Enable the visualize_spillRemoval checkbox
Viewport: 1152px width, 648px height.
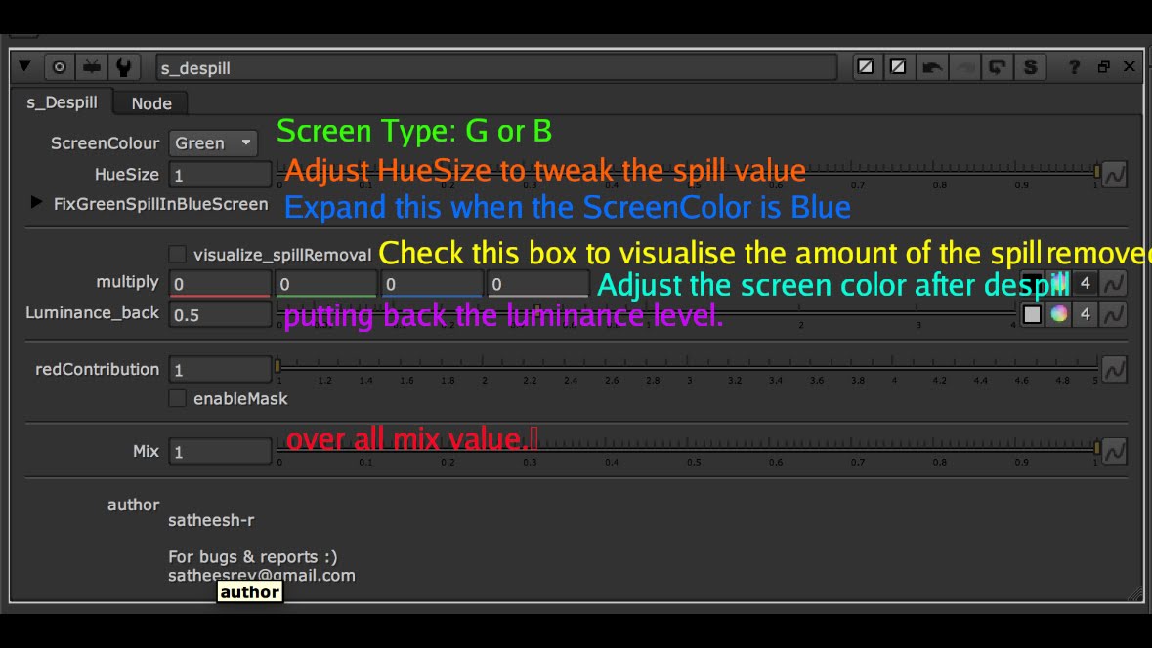(x=177, y=255)
